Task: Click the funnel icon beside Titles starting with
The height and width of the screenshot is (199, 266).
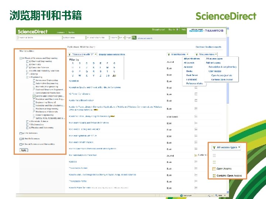Action: click(x=69, y=55)
